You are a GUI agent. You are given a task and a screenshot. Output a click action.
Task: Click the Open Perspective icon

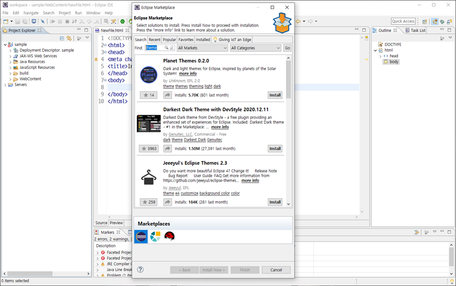point(424,21)
